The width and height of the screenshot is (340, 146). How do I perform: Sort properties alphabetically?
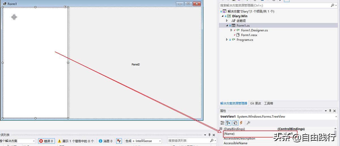[229, 123]
